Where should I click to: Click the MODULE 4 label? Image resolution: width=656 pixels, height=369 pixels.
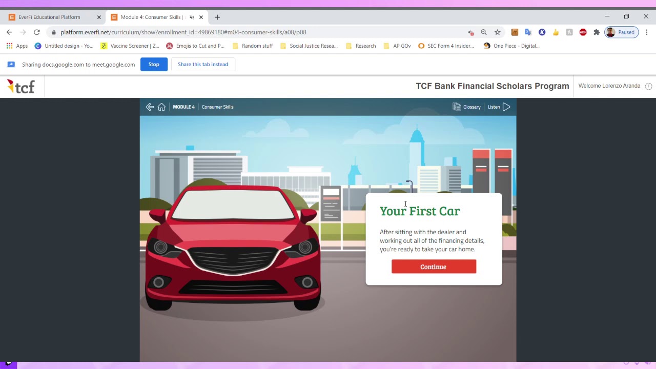[x=183, y=107]
